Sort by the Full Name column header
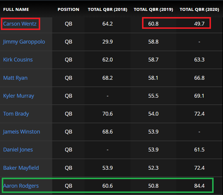The image size is (223, 195). pyautogui.click(x=16, y=9)
